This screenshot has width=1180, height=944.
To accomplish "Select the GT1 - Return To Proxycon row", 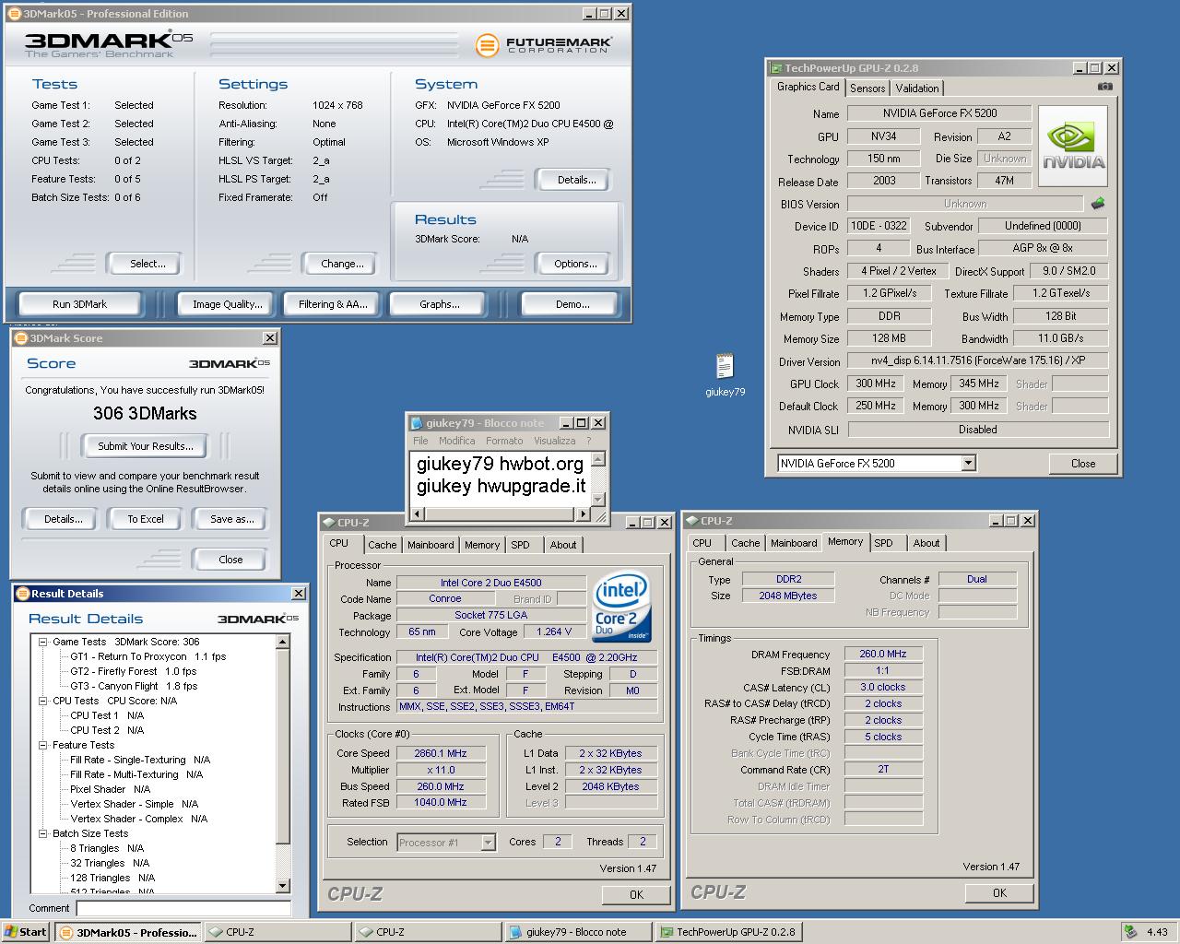I will (x=147, y=656).
